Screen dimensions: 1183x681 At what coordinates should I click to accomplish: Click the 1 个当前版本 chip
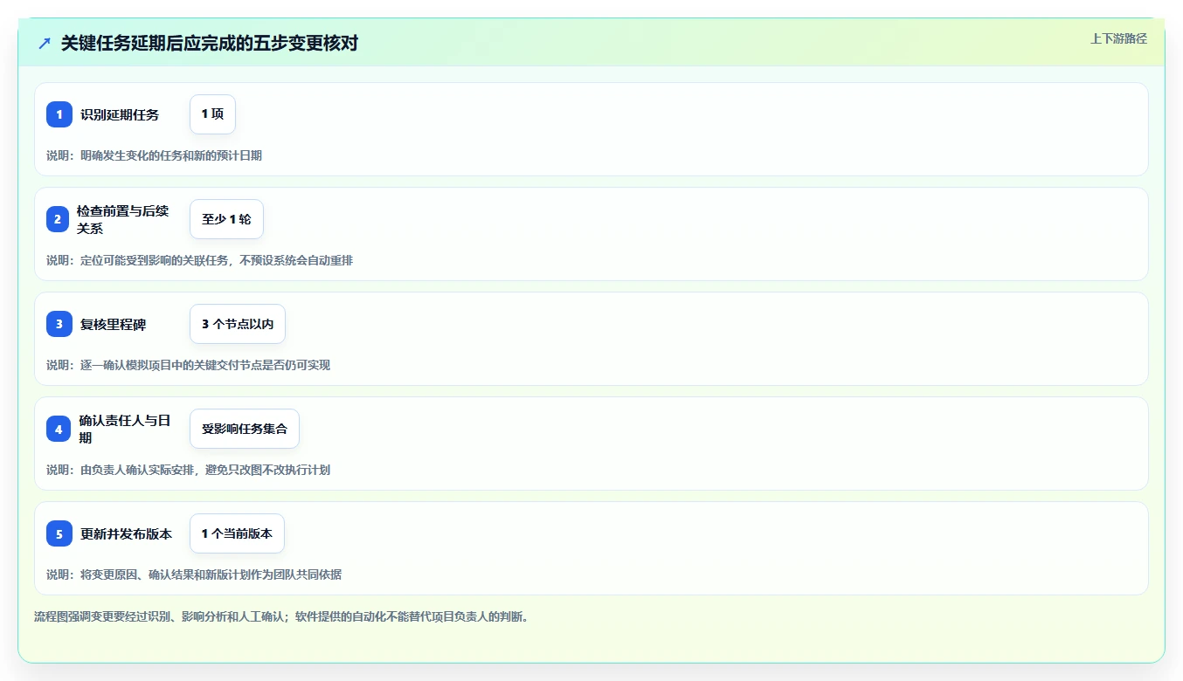coord(237,533)
